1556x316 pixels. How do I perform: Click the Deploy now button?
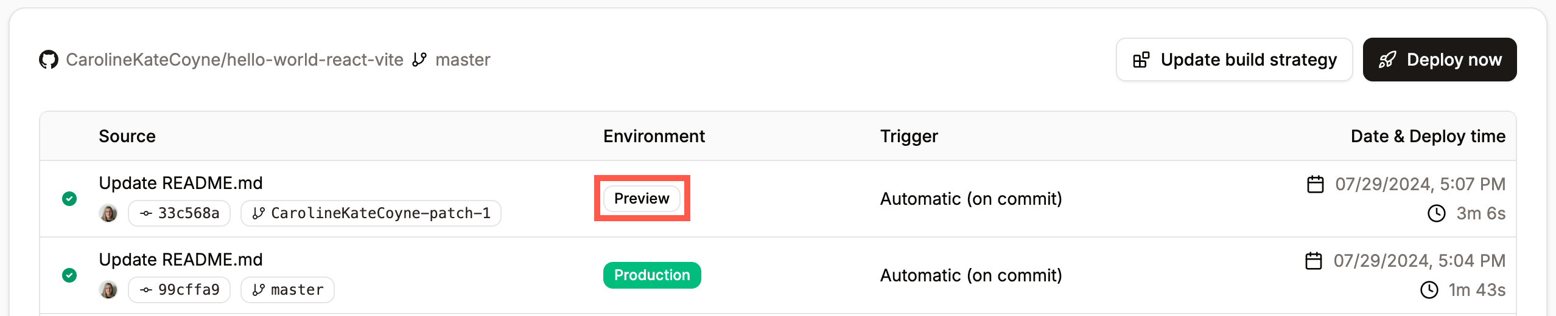coord(1439,60)
